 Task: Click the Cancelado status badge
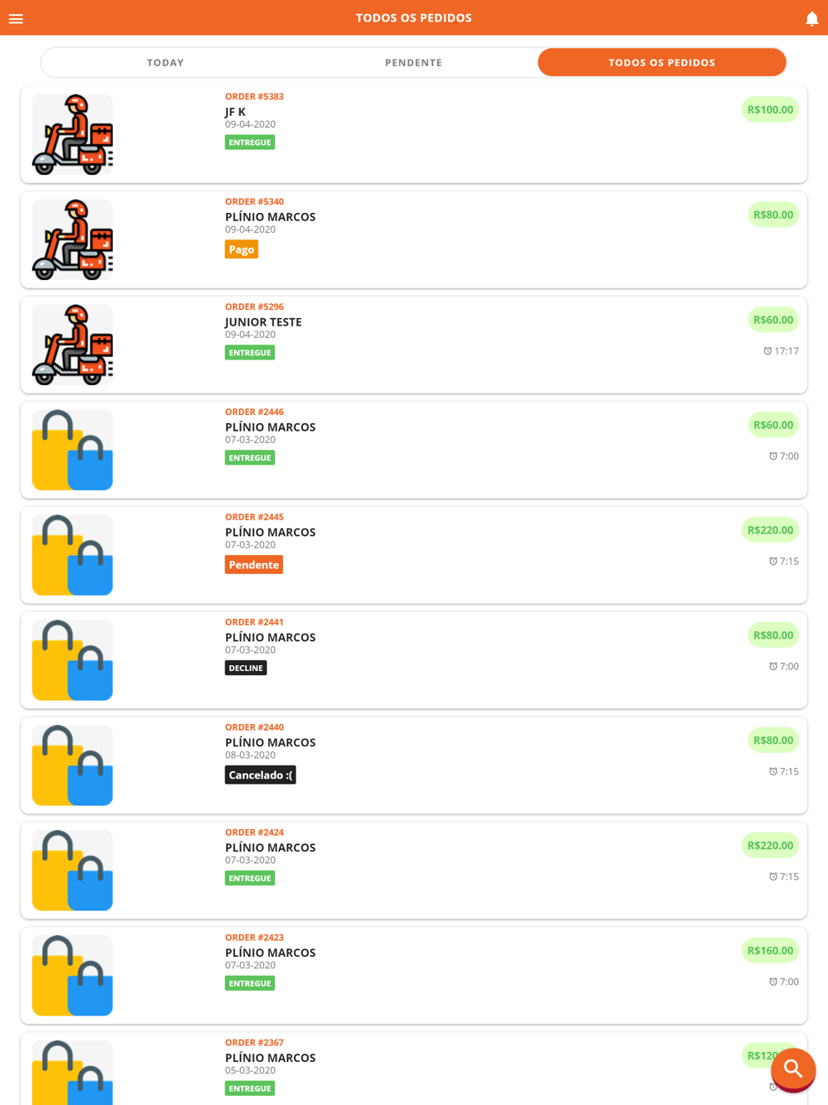click(x=260, y=775)
